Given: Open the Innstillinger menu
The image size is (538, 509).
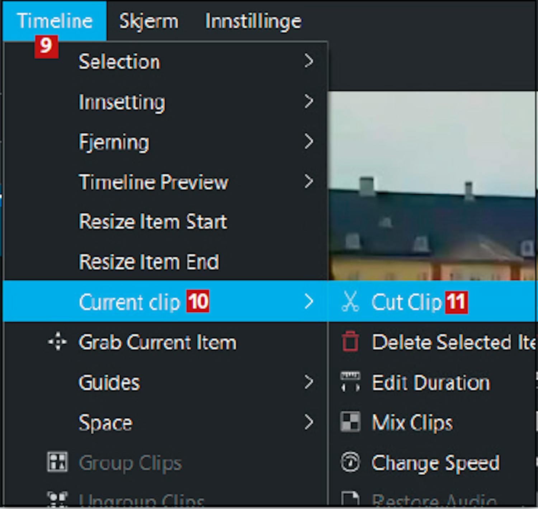Looking at the screenshot, I should pos(253,21).
